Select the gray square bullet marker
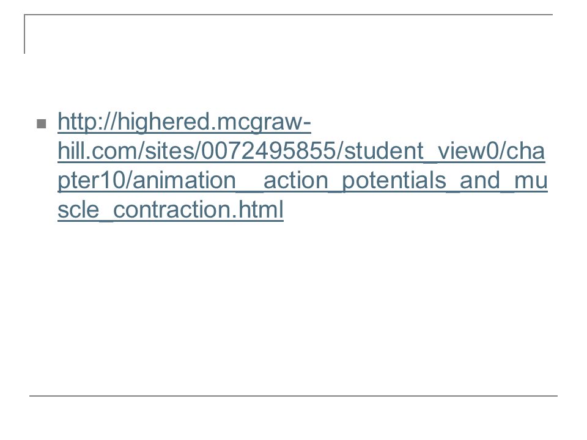587x440 pixels. click(x=41, y=123)
